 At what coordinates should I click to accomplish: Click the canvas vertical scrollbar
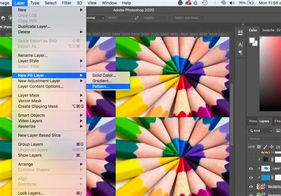(231, 115)
